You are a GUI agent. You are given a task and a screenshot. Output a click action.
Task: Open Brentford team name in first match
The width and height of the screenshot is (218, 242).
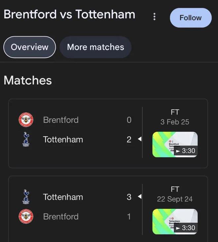pos(61,120)
